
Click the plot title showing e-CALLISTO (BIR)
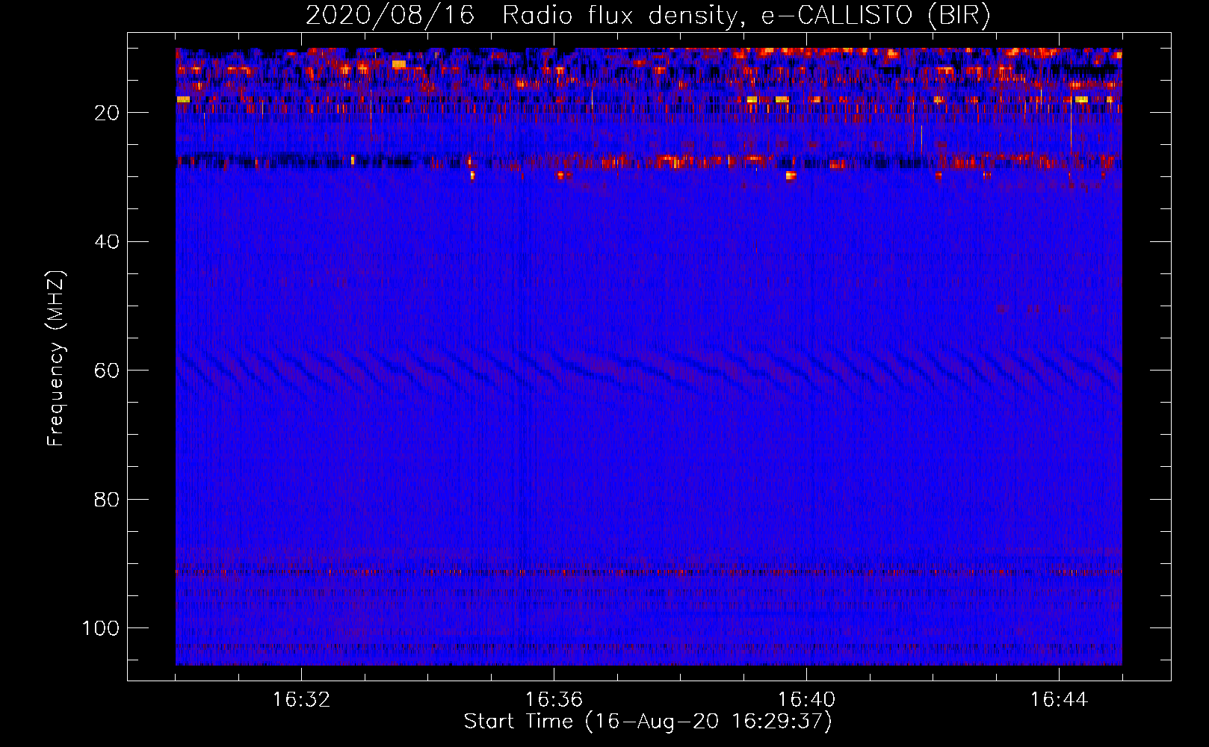(648, 16)
